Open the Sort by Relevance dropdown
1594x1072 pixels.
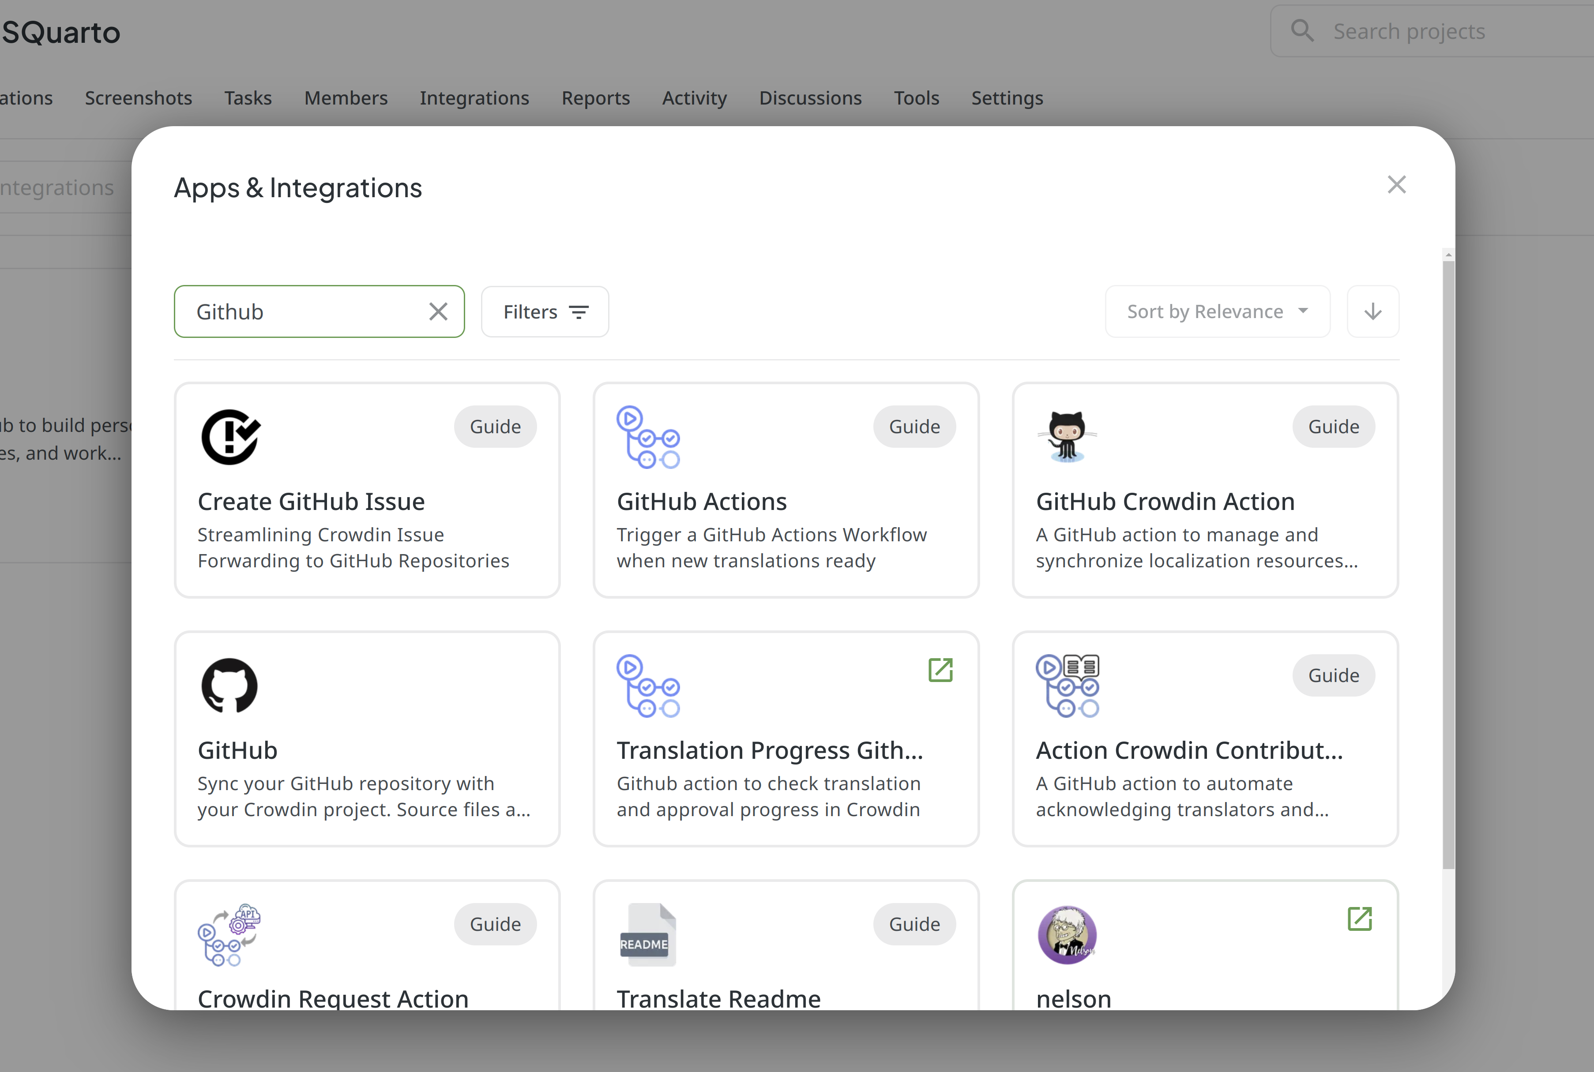(1217, 312)
